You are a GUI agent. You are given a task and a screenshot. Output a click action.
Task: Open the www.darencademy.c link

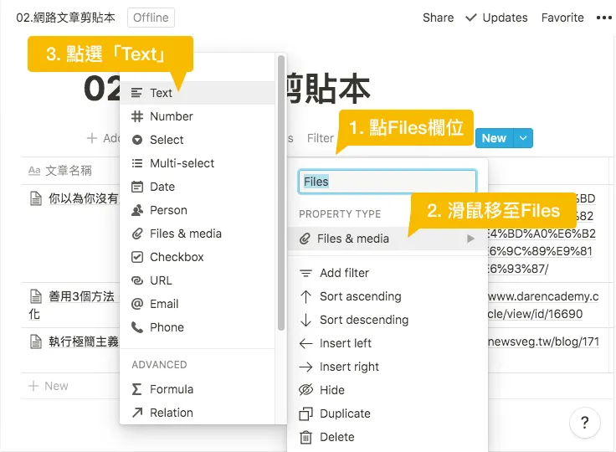543,296
